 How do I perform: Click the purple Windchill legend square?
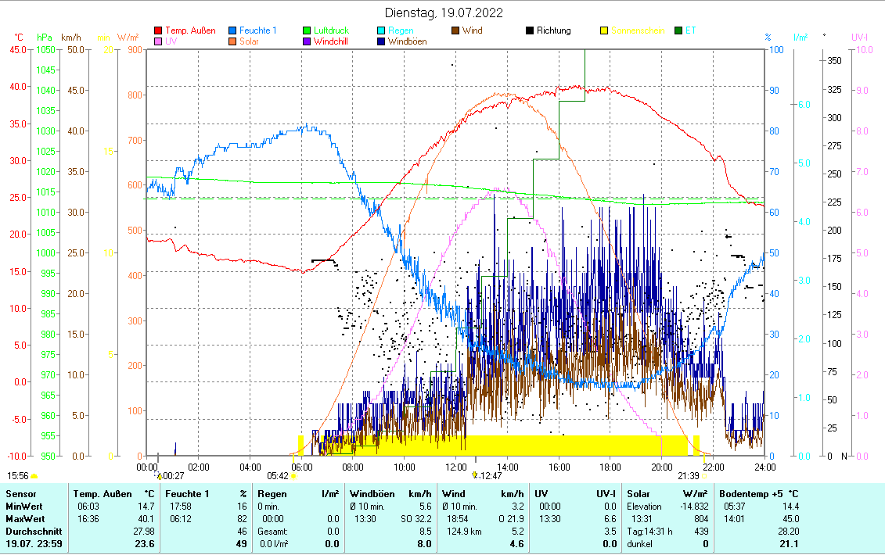(x=308, y=42)
